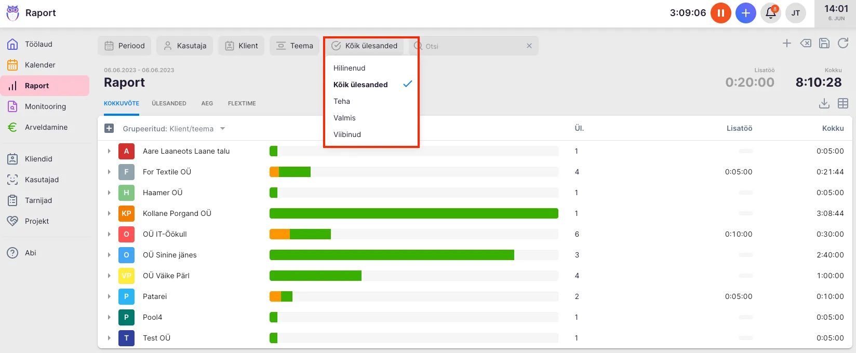
Task: Select Hilinenud option in dropdown
Action: (350, 68)
